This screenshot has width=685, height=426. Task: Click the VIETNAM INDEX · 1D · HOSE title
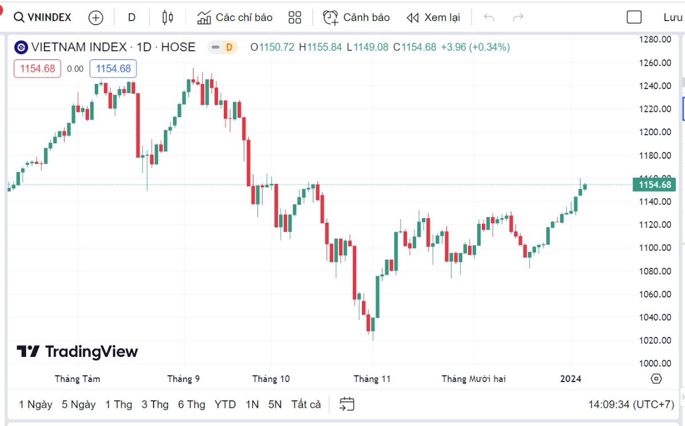tap(113, 47)
